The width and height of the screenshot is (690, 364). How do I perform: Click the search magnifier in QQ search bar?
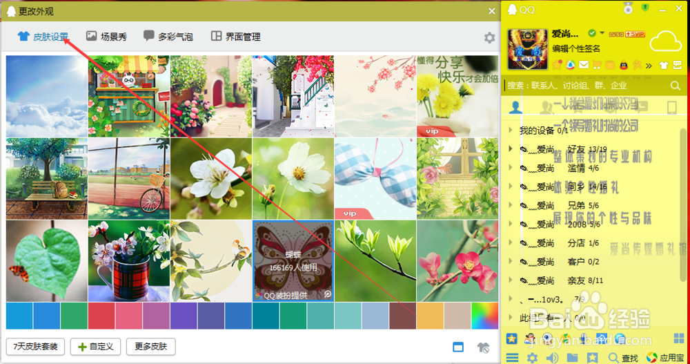676,86
